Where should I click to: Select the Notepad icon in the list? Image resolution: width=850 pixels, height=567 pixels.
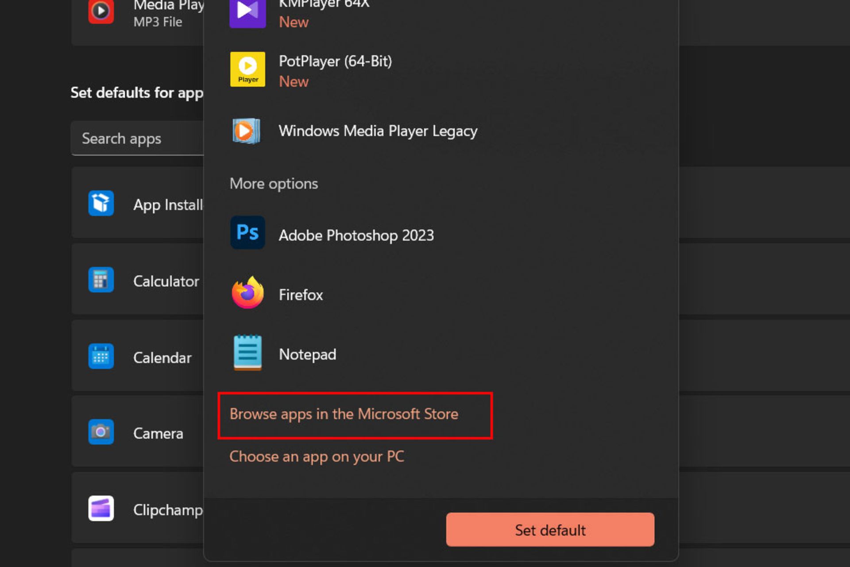247,352
